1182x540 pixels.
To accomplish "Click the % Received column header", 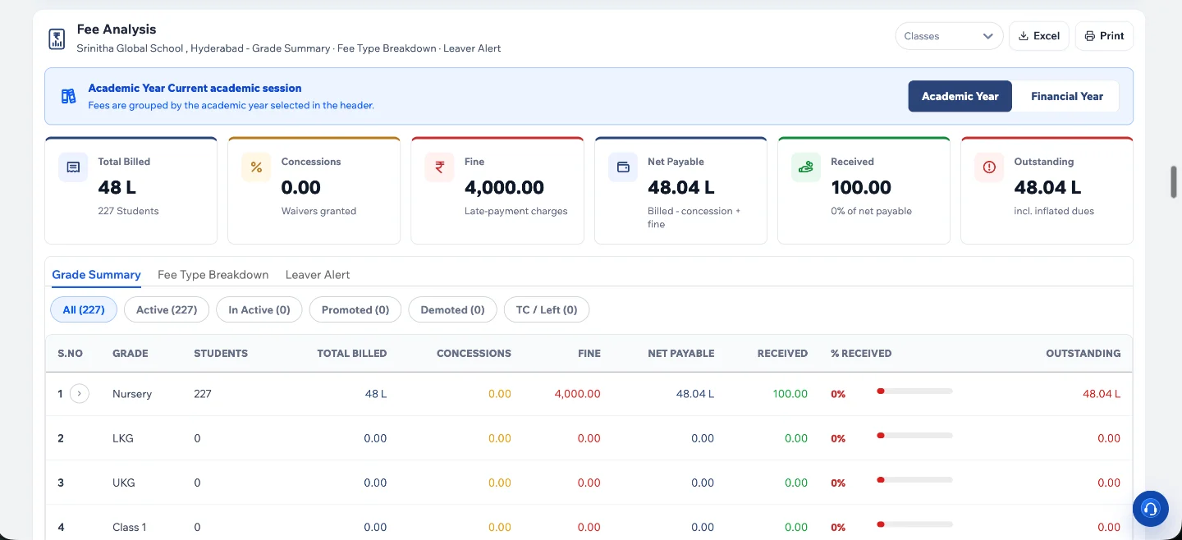I will point(861,354).
